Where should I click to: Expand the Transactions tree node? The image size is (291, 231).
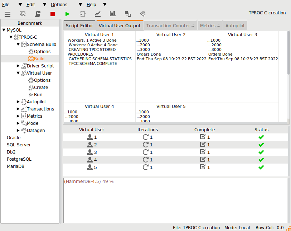coord(18,109)
